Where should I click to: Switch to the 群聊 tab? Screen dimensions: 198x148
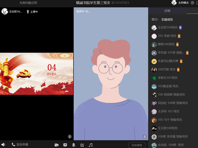point(167,11)
